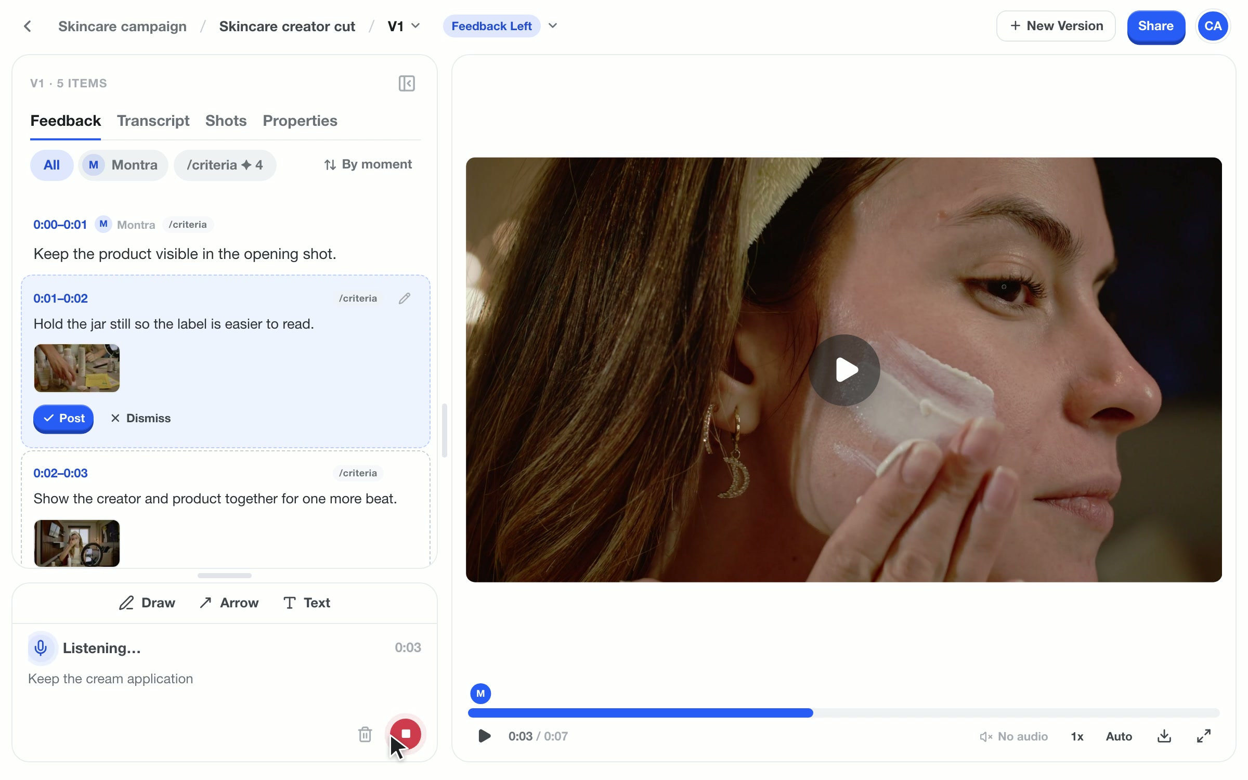
Task: Go back using the left chevron arrow
Action: pyautogui.click(x=28, y=26)
